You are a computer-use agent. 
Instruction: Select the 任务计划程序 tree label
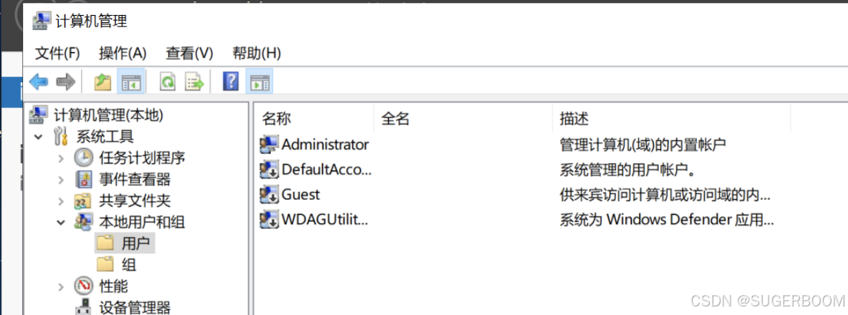(x=143, y=157)
